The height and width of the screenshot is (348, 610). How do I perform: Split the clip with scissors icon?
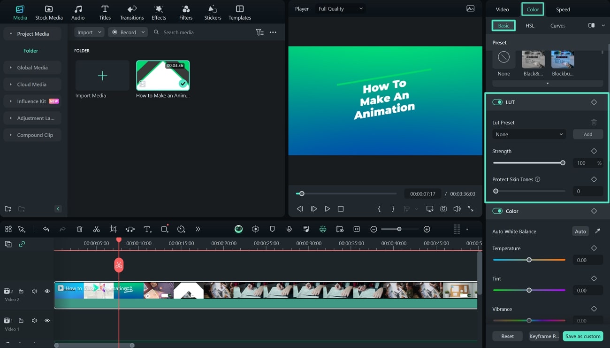96,229
